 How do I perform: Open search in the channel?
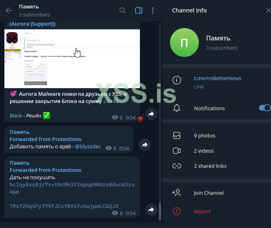[123, 10]
